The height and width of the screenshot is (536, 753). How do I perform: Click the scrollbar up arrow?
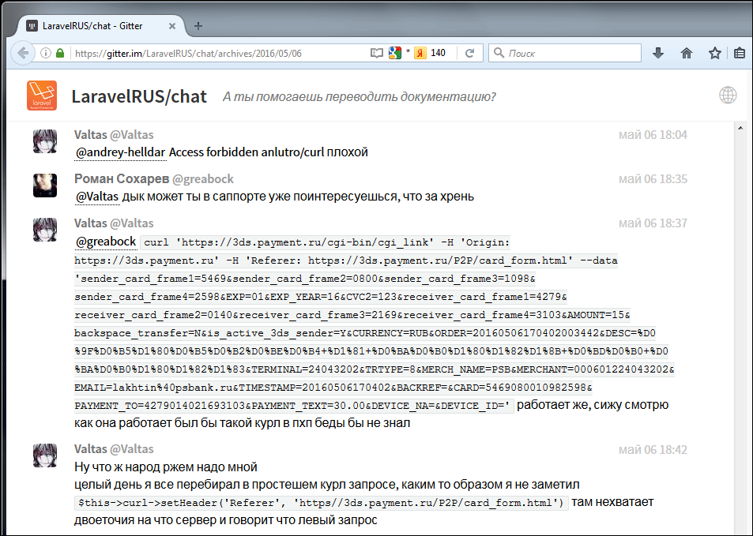tap(740, 127)
